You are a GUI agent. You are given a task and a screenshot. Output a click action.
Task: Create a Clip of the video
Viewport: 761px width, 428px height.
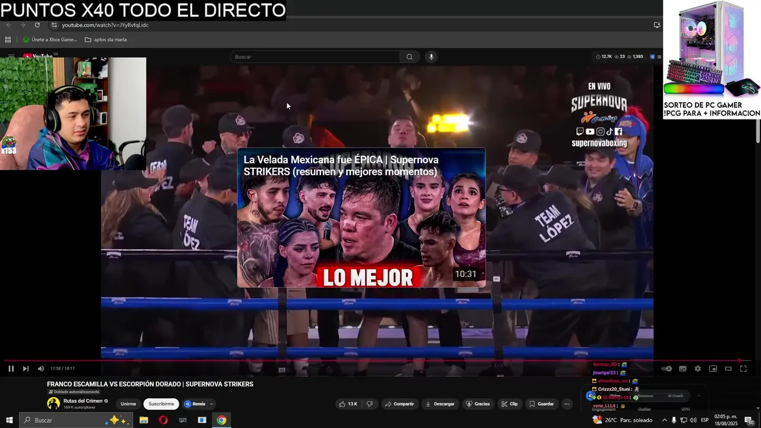pyautogui.click(x=509, y=404)
